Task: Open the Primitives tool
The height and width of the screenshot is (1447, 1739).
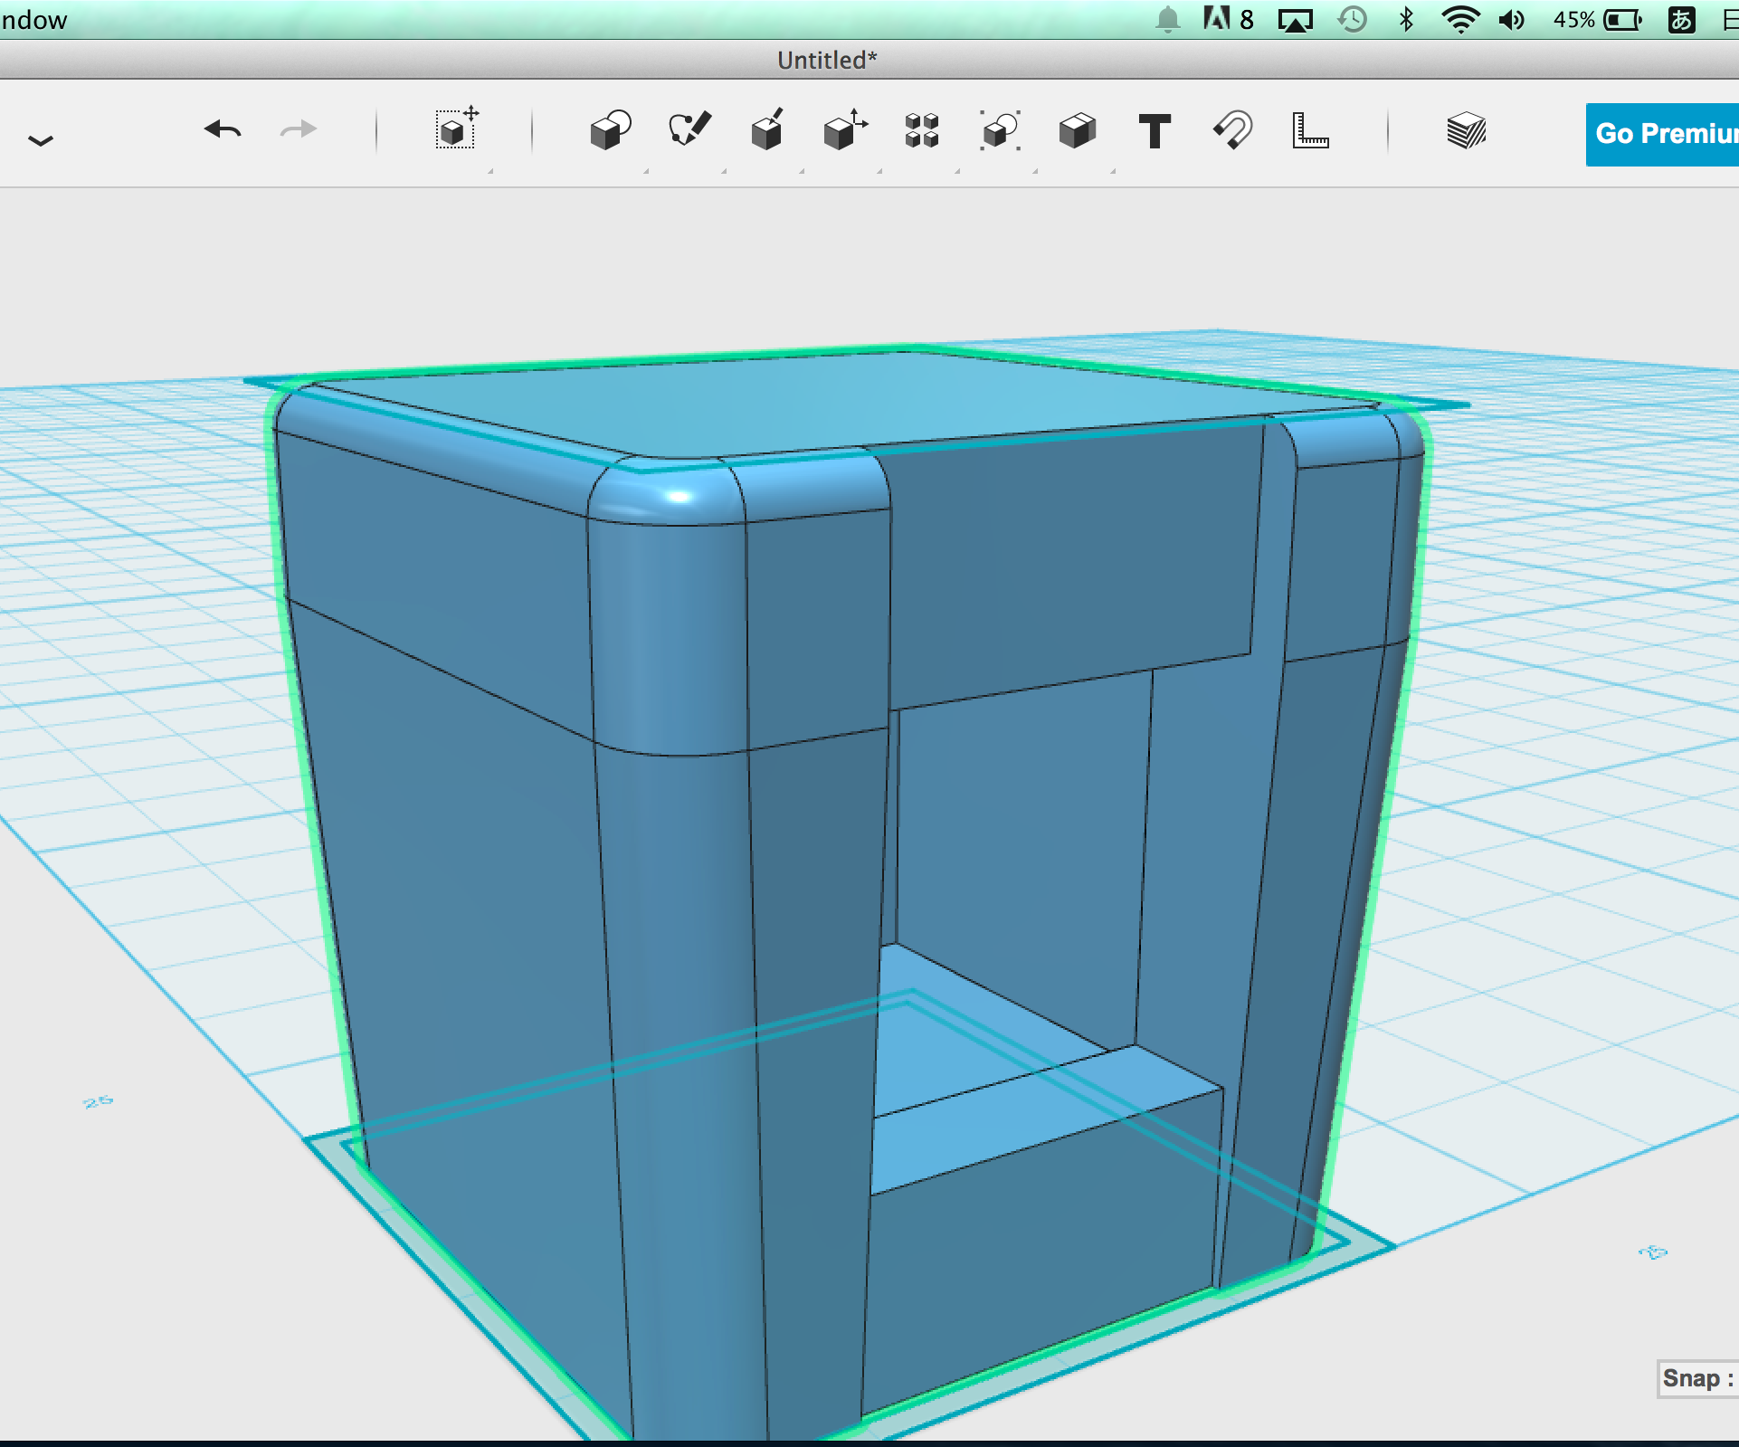Action: pos(606,132)
